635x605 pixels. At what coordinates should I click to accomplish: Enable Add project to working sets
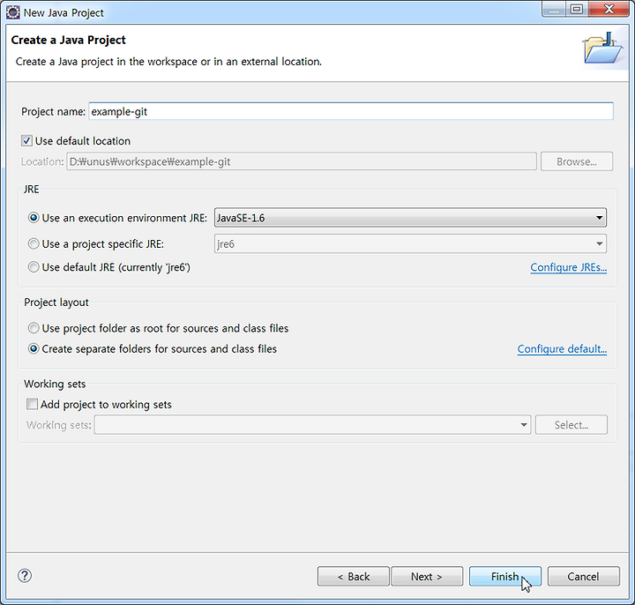tap(32, 404)
